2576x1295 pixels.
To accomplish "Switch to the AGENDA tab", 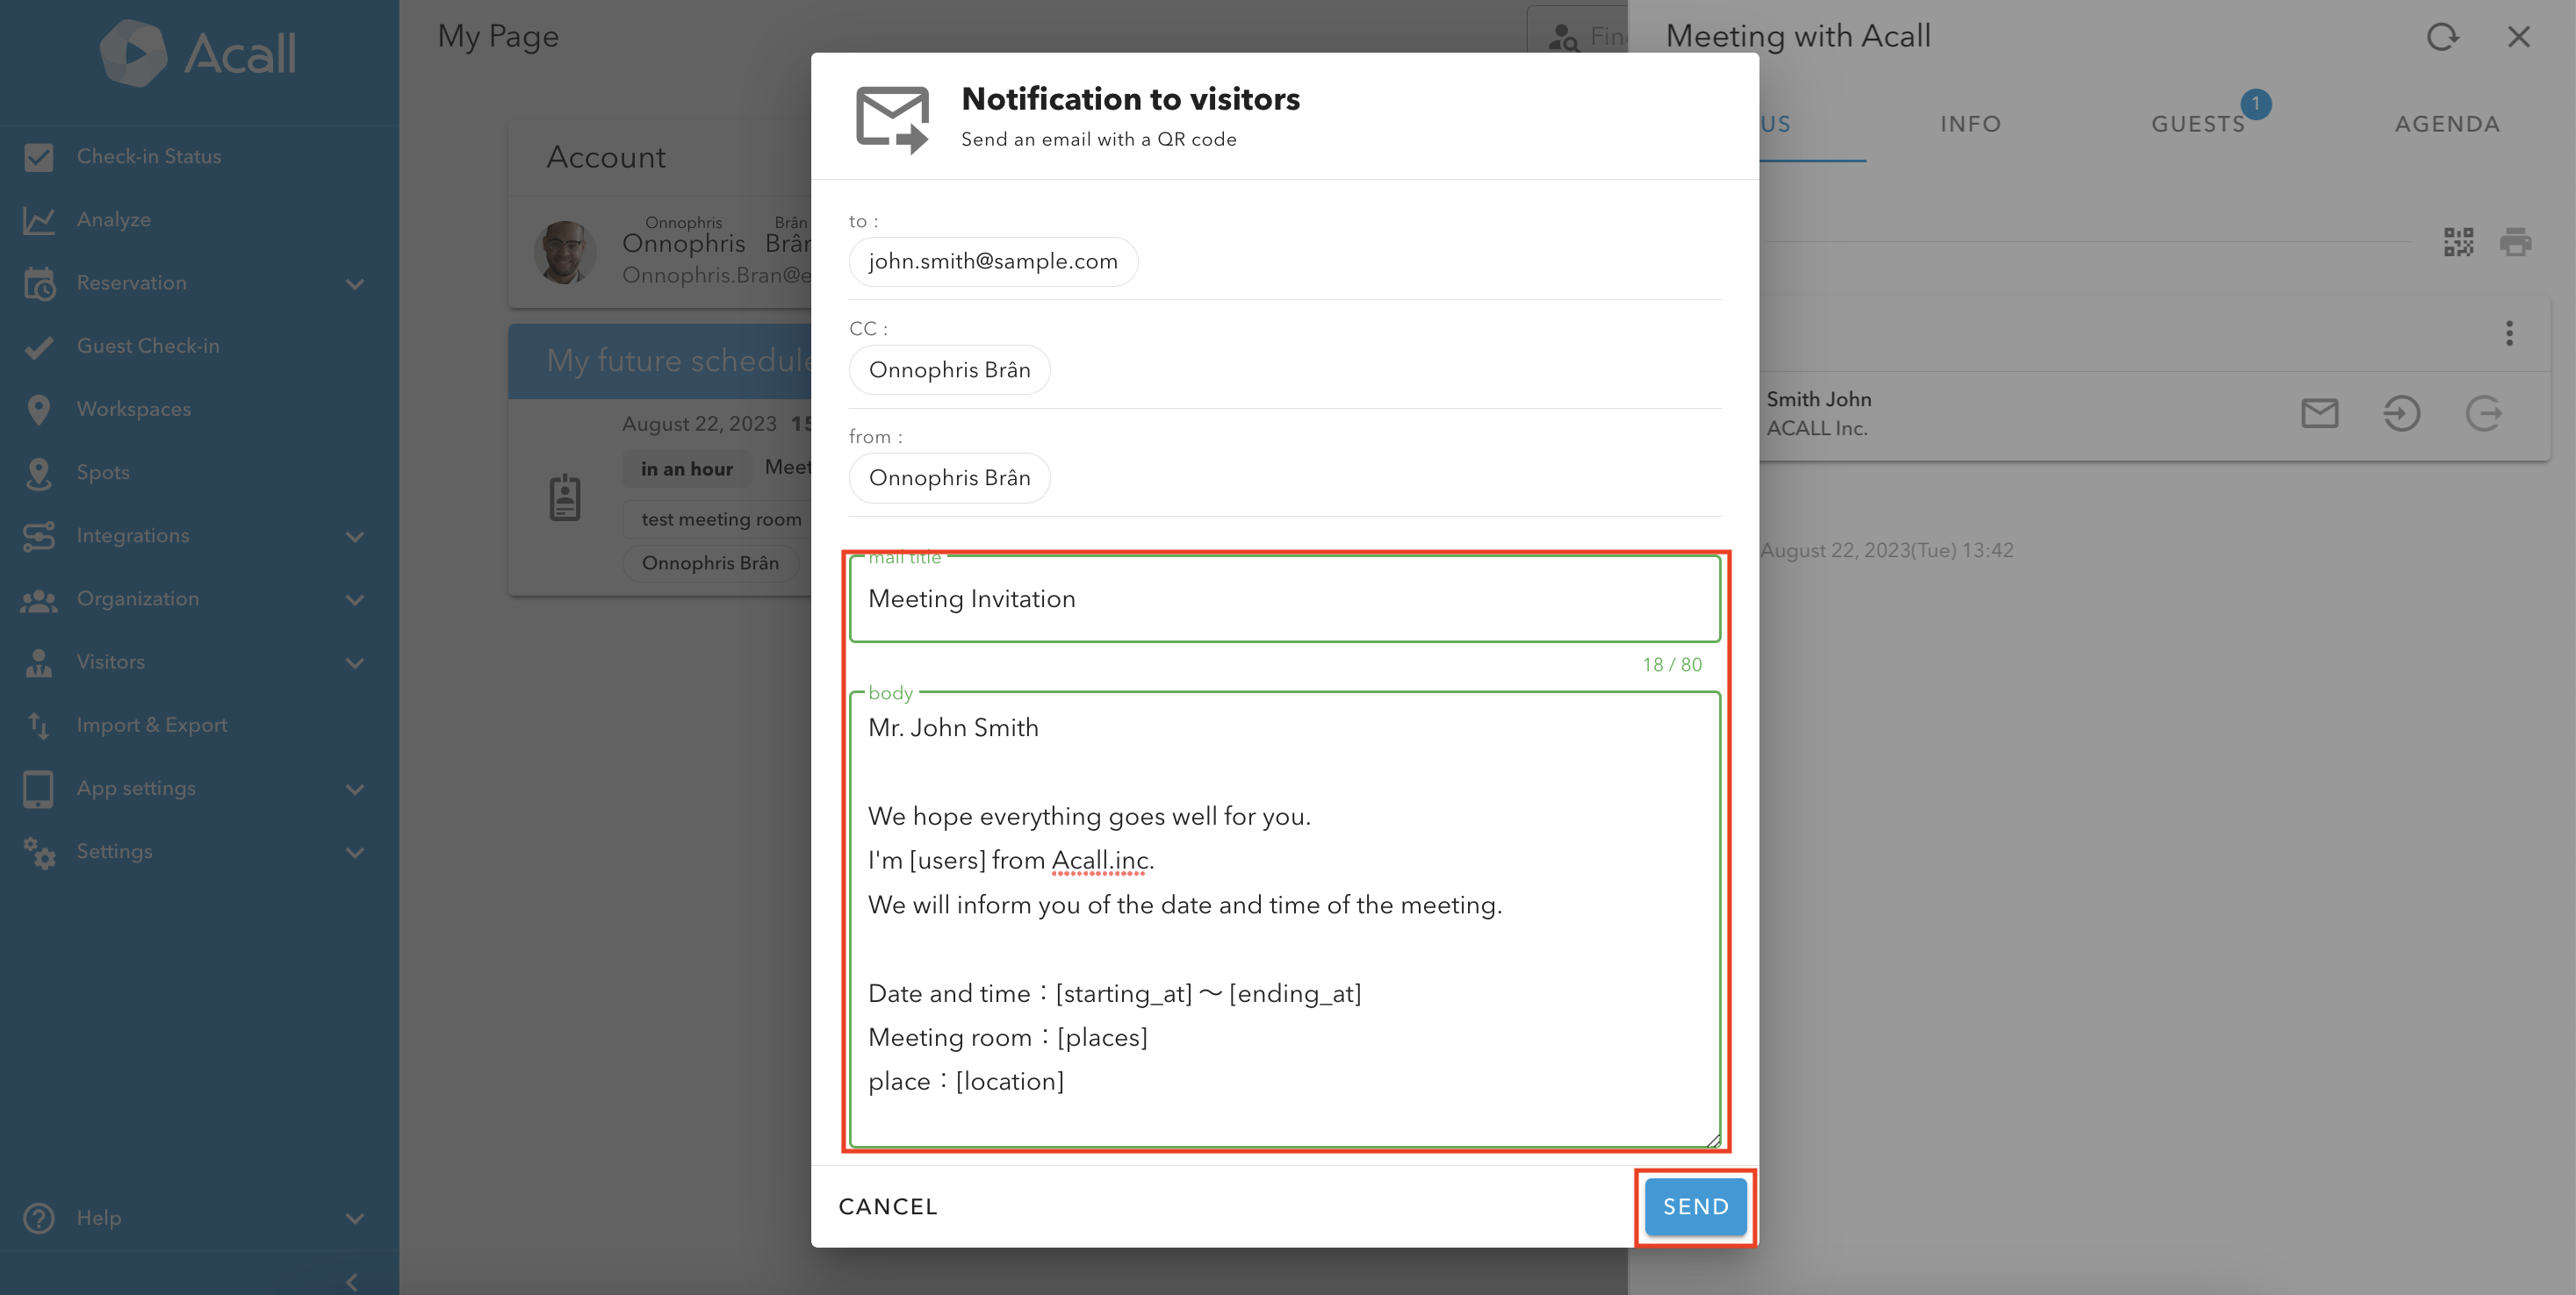I will click(2446, 124).
